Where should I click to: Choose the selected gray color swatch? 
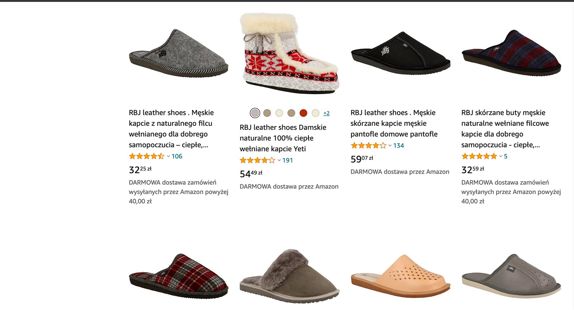(x=255, y=113)
